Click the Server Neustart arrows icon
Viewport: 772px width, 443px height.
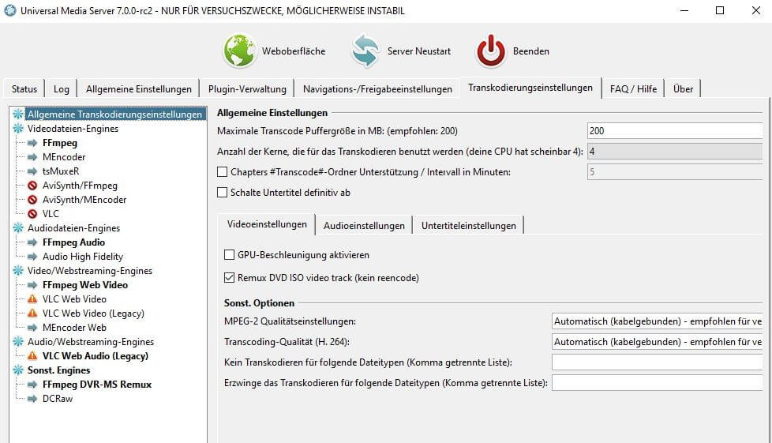[x=365, y=51]
